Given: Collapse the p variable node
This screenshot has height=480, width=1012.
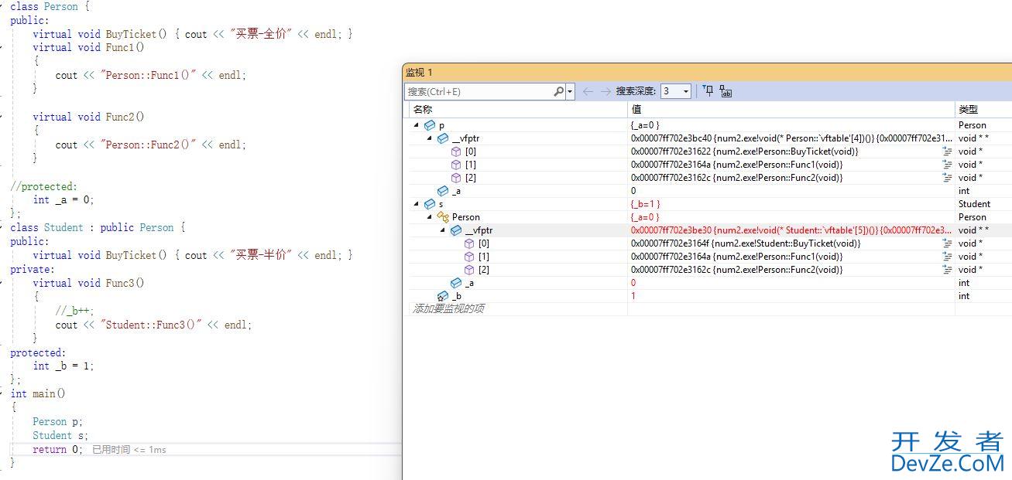Looking at the screenshot, I should (x=417, y=125).
